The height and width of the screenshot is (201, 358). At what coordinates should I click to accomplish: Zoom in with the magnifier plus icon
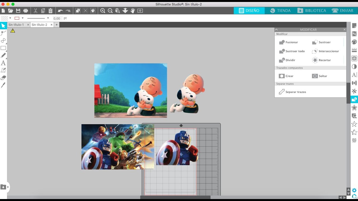click(103, 11)
